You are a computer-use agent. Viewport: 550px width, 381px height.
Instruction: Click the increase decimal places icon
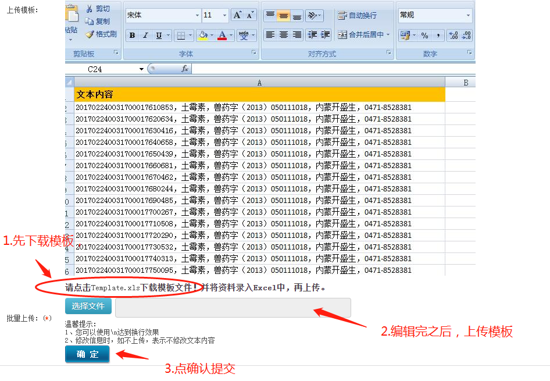[x=453, y=35]
